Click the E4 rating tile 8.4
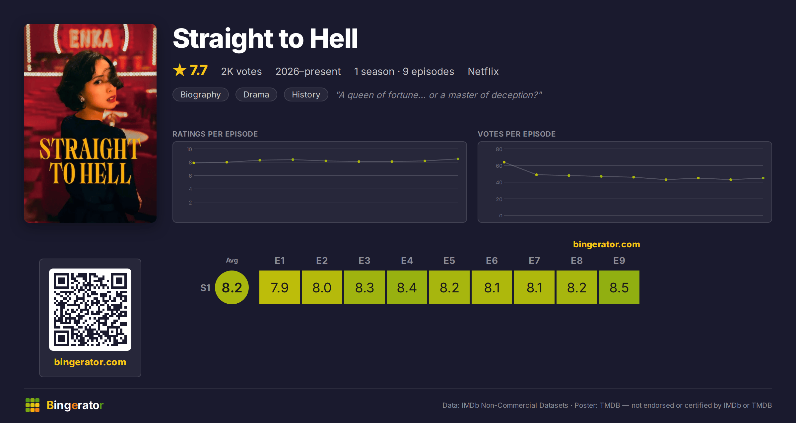The height and width of the screenshot is (423, 796). 407,287
